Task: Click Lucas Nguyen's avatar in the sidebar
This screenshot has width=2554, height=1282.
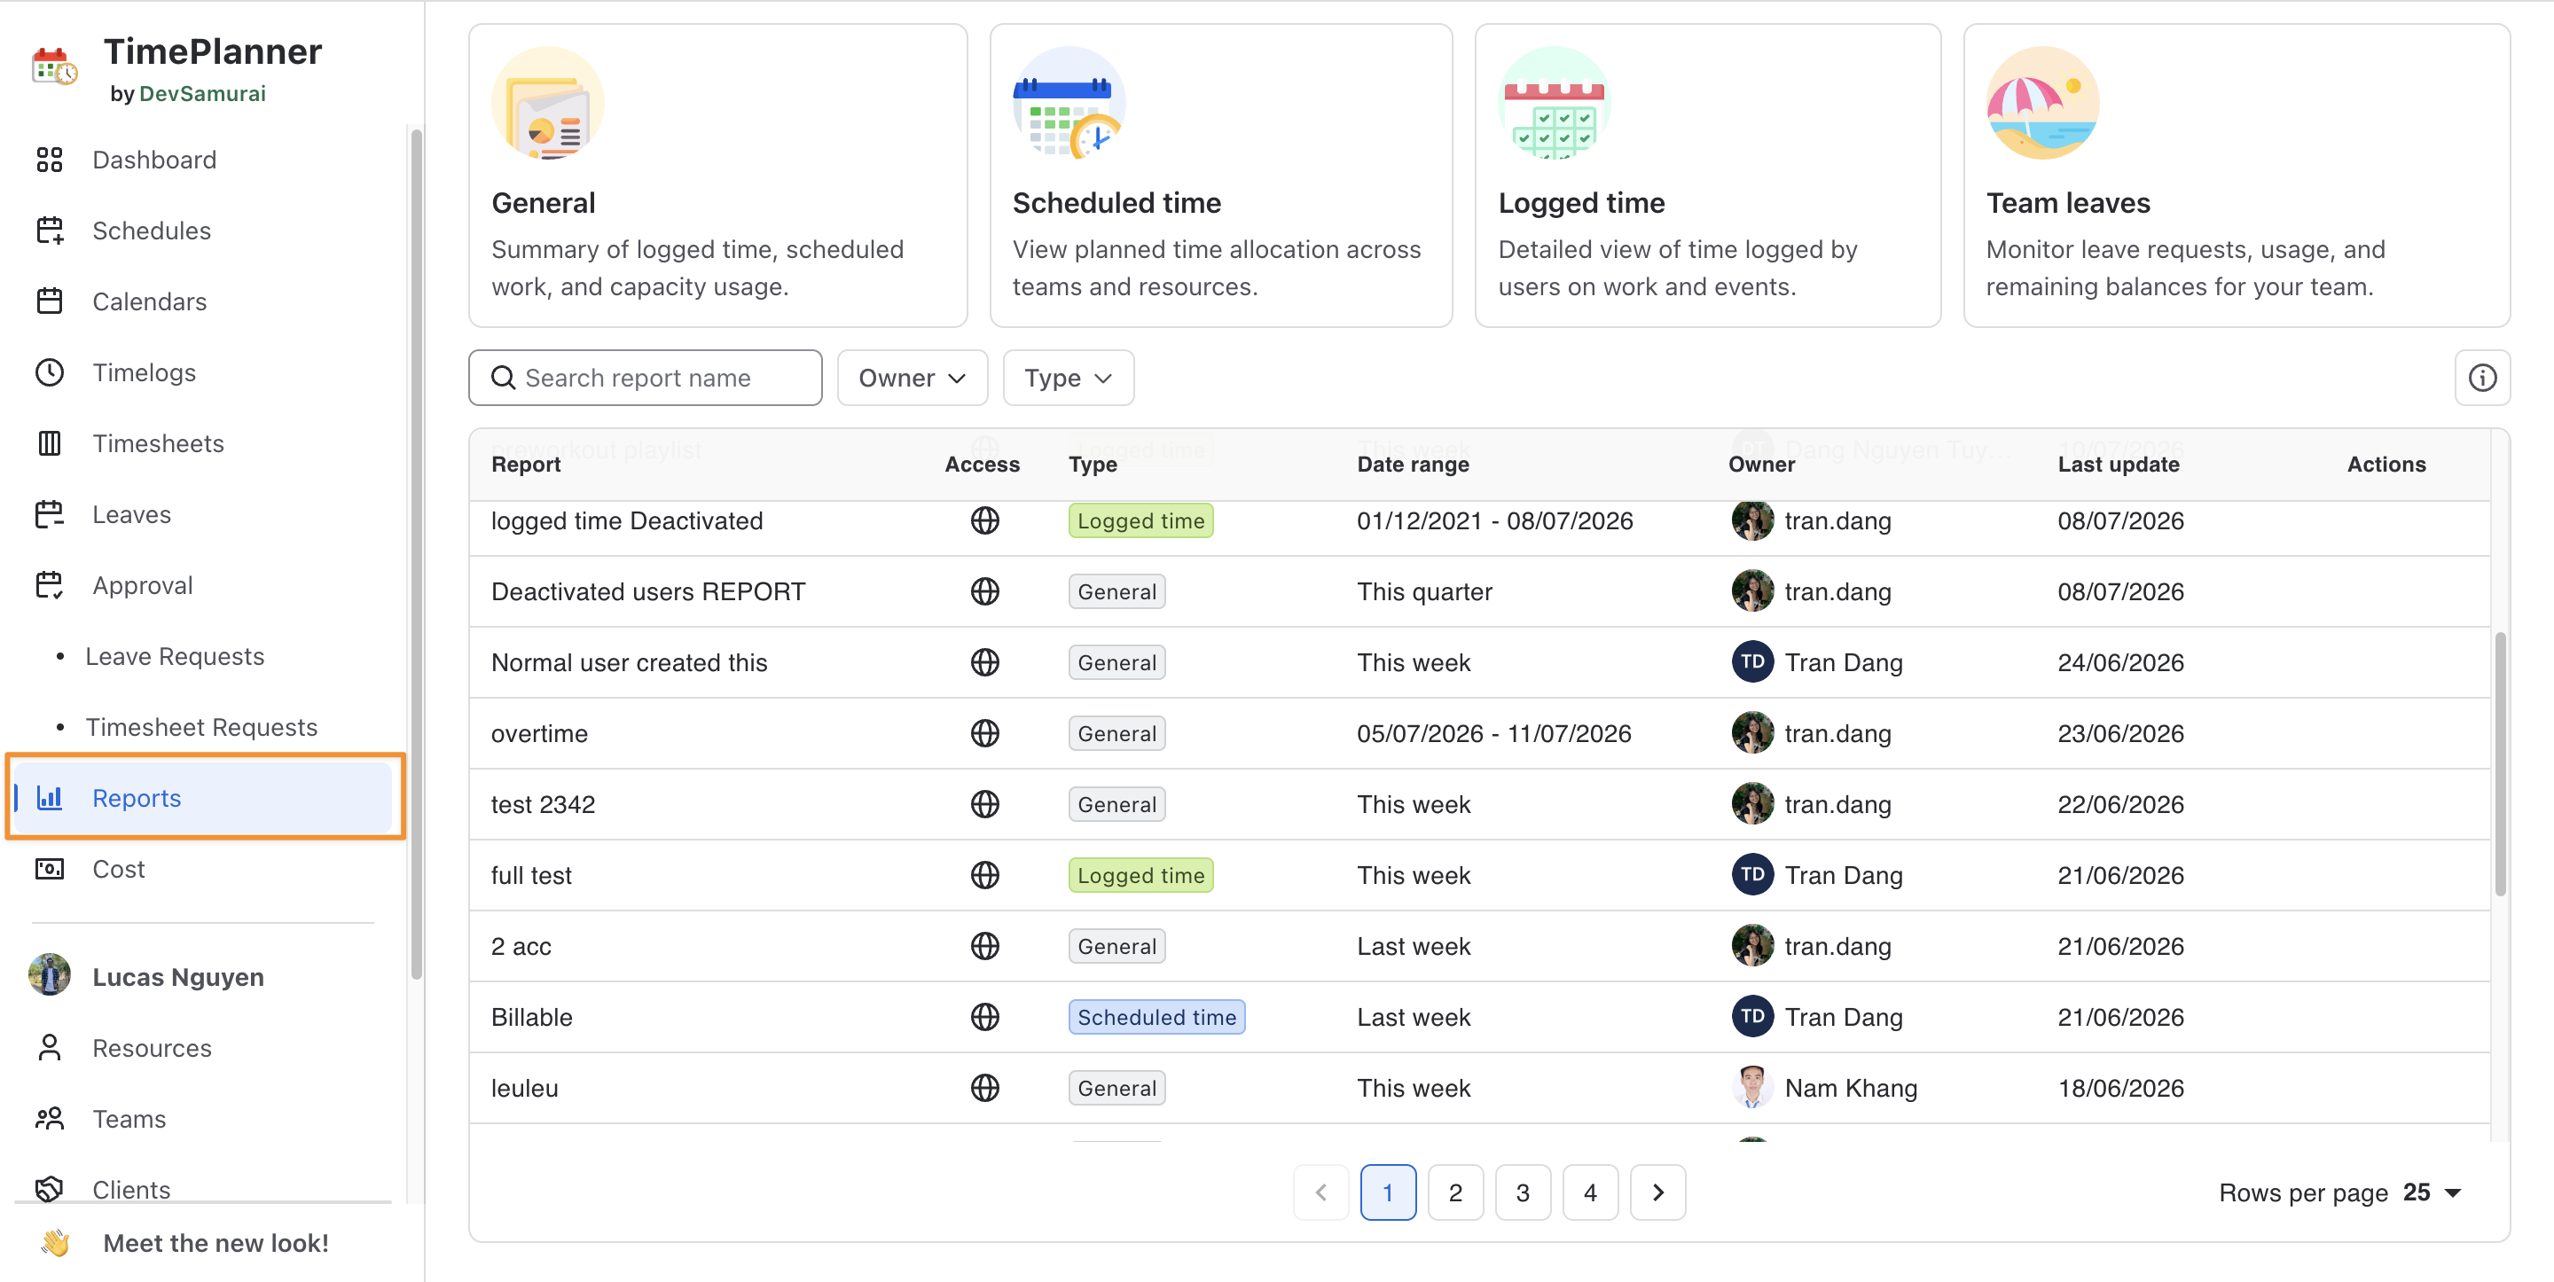Action: [x=50, y=975]
